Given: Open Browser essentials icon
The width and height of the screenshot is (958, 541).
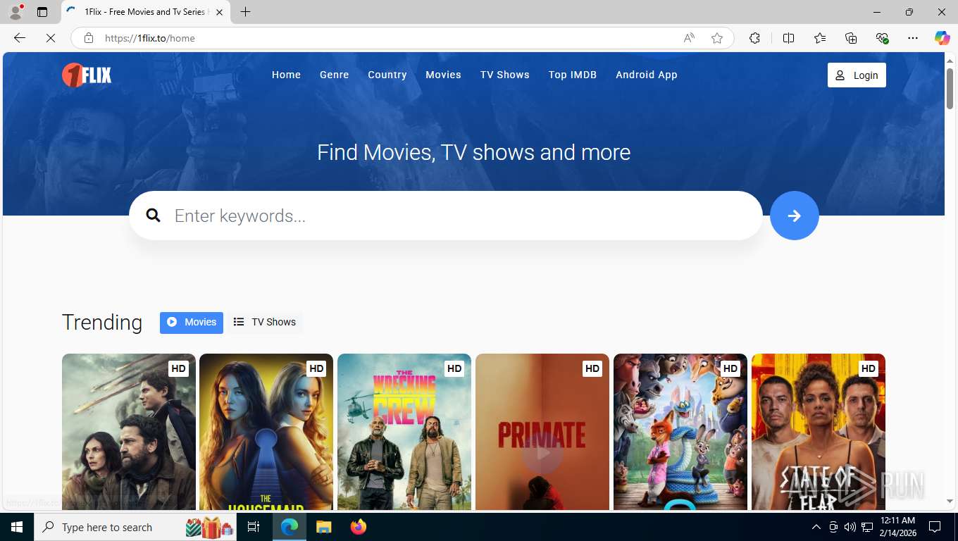Looking at the screenshot, I should tap(882, 38).
